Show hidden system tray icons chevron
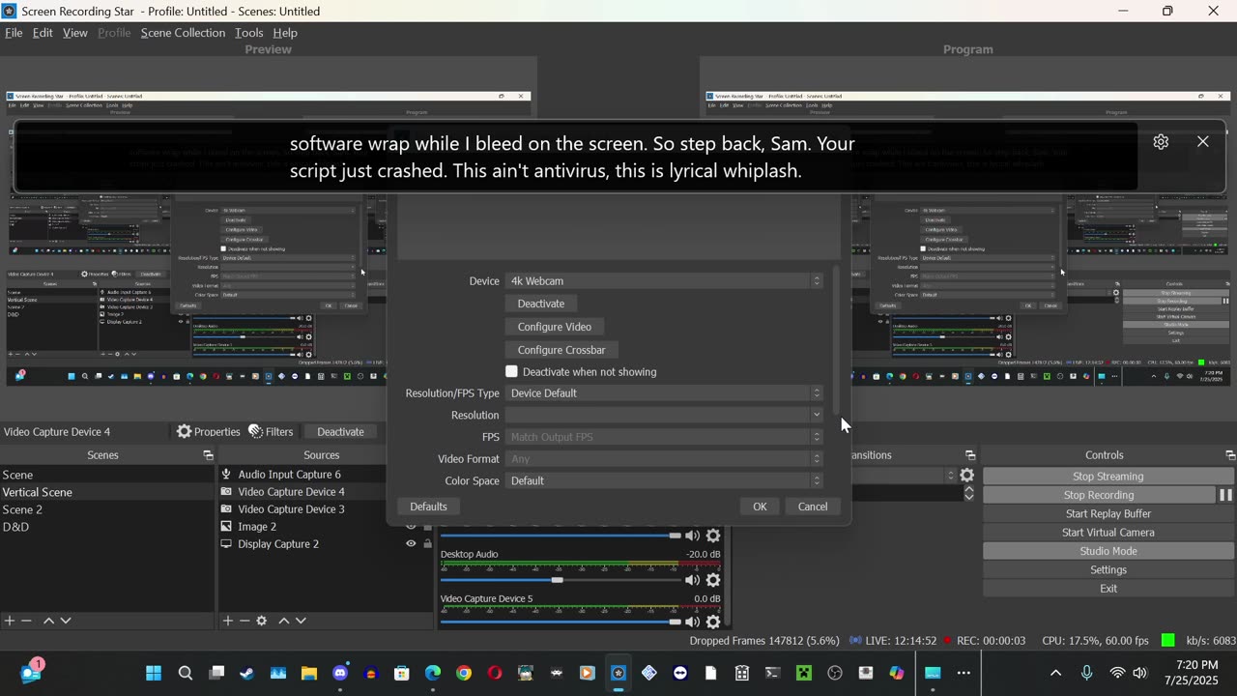Viewport: 1237px width, 696px height. tap(1055, 673)
